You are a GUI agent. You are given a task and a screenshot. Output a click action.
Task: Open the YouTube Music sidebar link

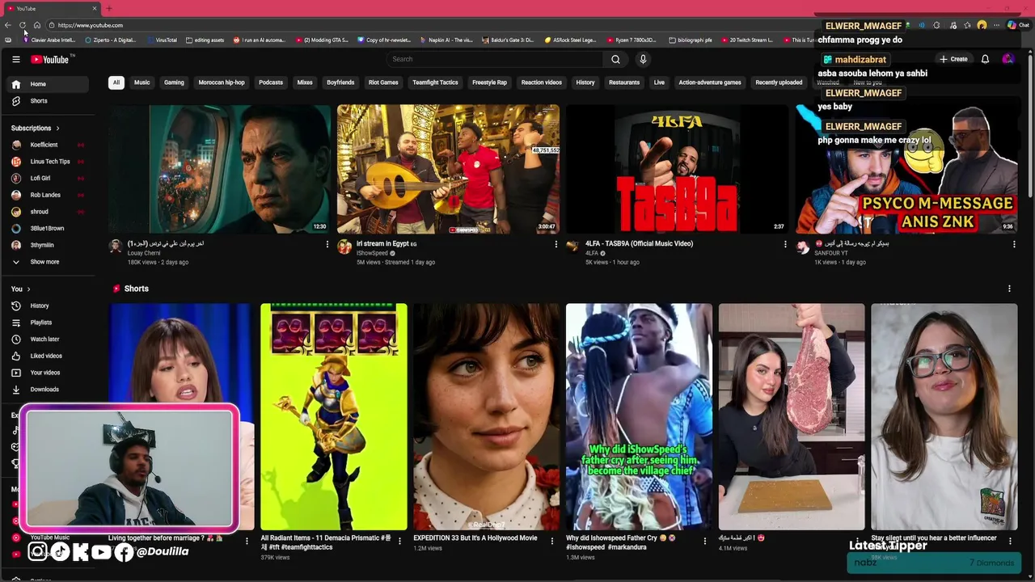coord(49,538)
